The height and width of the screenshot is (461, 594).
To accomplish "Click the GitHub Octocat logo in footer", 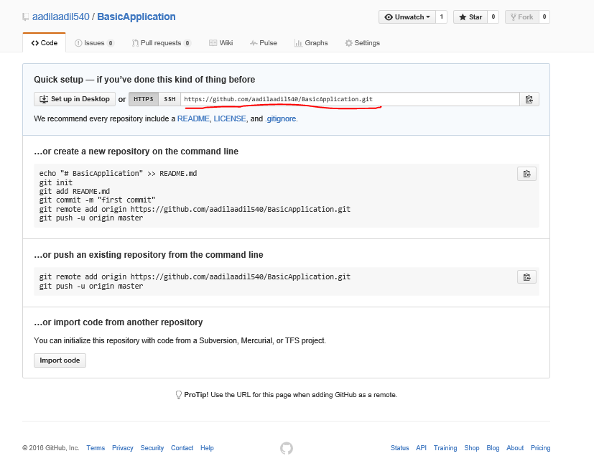I will 286,447.
